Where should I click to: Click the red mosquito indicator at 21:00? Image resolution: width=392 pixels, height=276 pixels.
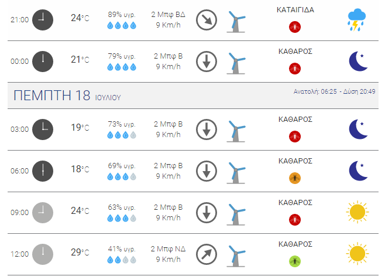tap(295, 27)
